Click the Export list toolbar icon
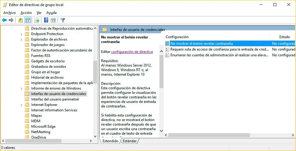This screenshot has width=296, height=151. pyautogui.click(x=37, y=20)
